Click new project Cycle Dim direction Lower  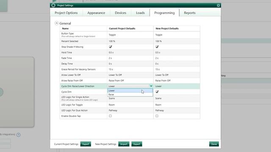(x=158, y=86)
